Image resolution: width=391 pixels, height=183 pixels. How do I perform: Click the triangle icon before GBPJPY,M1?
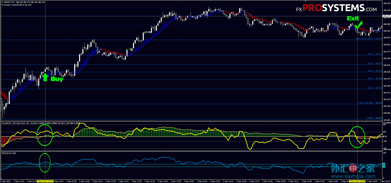pos(2,2)
